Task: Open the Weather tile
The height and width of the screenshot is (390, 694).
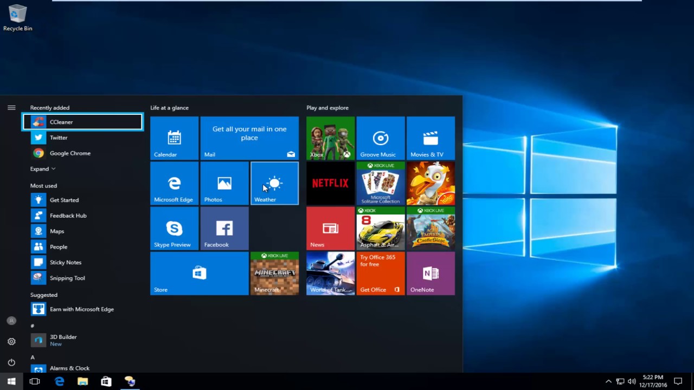Action: [274, 183]
